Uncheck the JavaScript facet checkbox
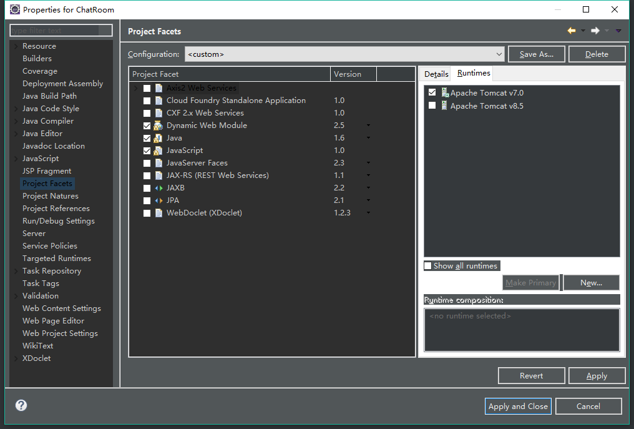Viewport: 634px width, 429px height. 147,151
